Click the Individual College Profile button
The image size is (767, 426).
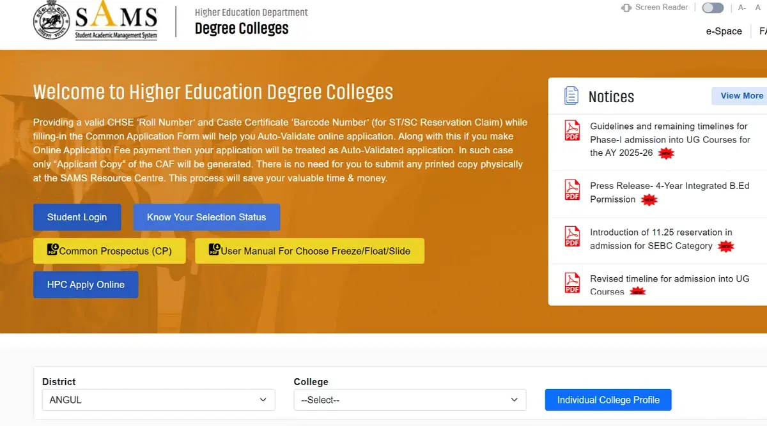point(608,400)
